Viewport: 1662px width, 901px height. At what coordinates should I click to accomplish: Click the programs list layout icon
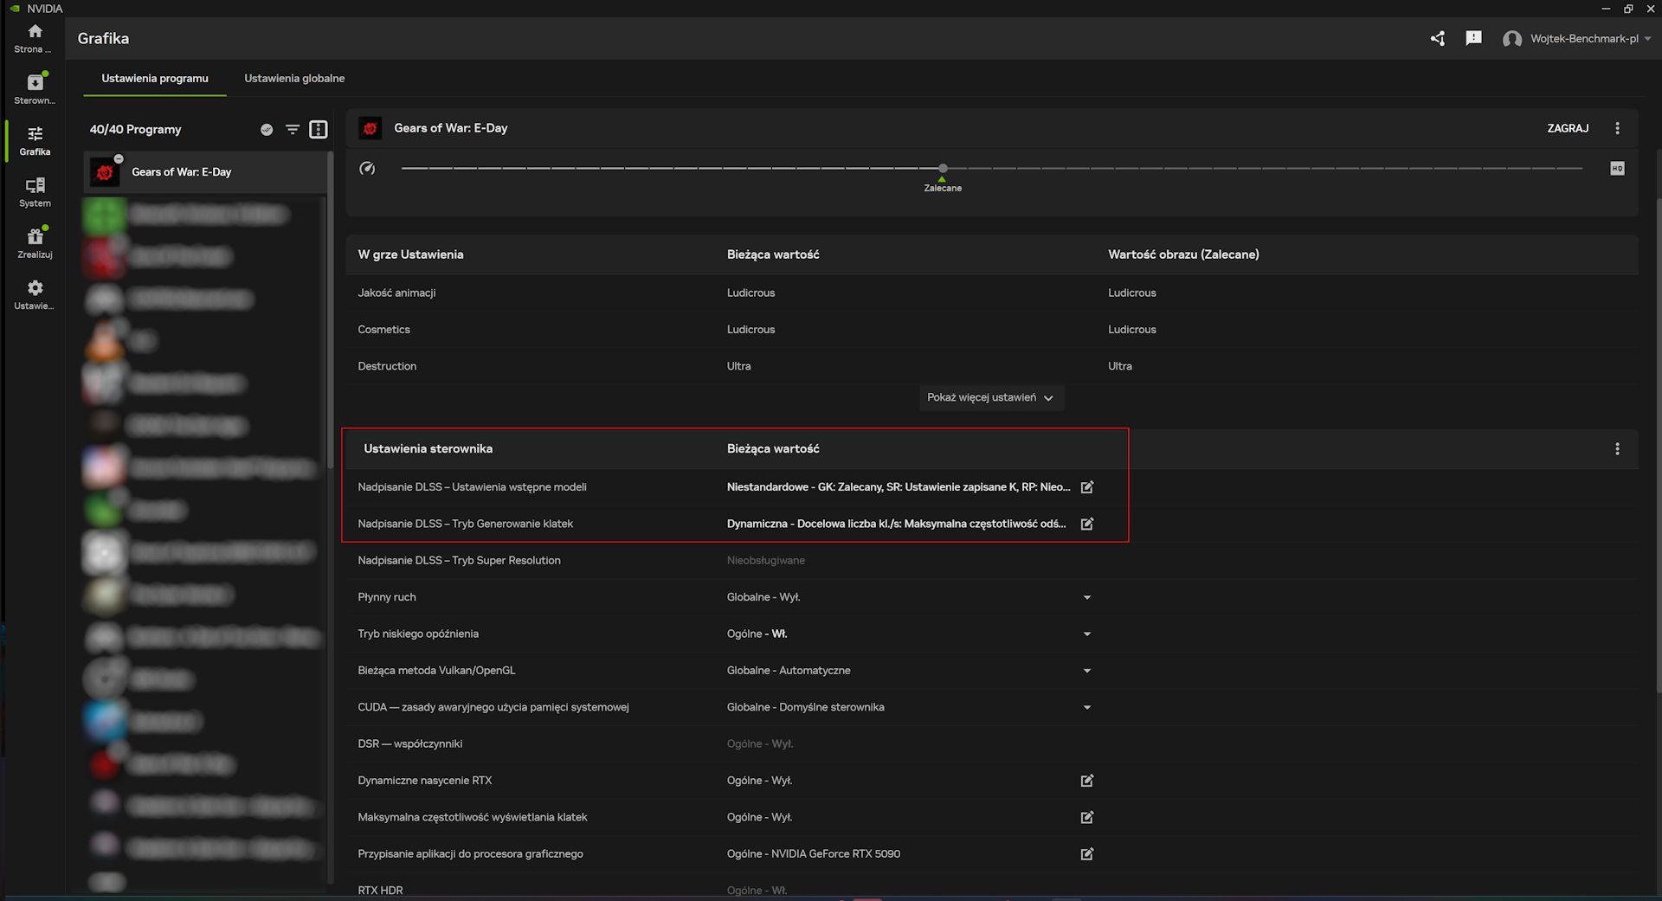[319, 130]
